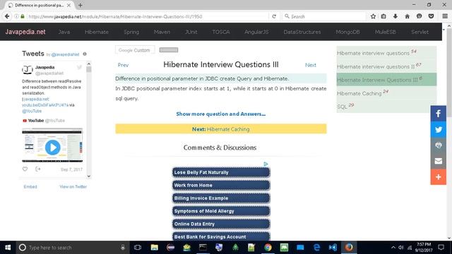
Task: Go to the Javapedia.net home logo
Action: 25,32
